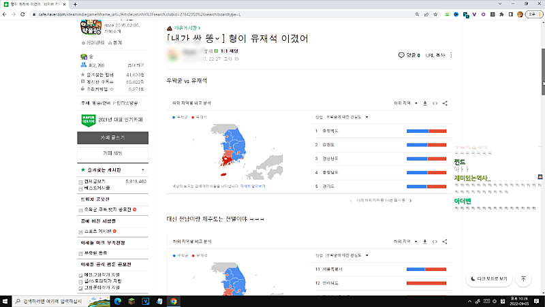Share this page from address bar
545x307 pixels.
426,14
